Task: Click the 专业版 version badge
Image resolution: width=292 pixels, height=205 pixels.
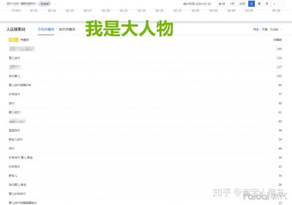Action: (x=45, y=4)
